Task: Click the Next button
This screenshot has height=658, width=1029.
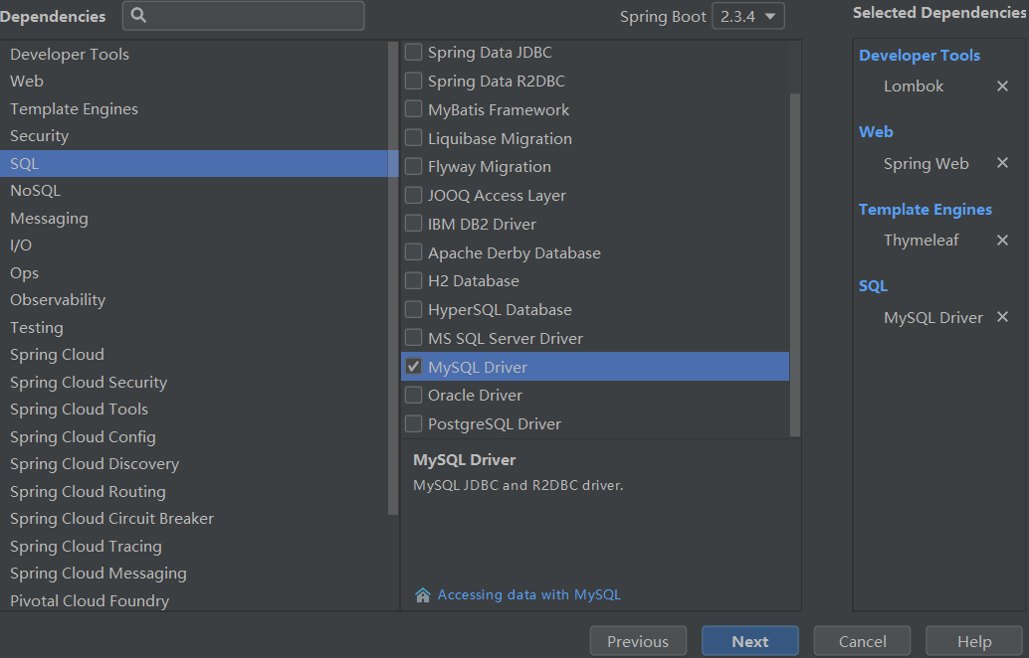Action: [x=750, y=641]
